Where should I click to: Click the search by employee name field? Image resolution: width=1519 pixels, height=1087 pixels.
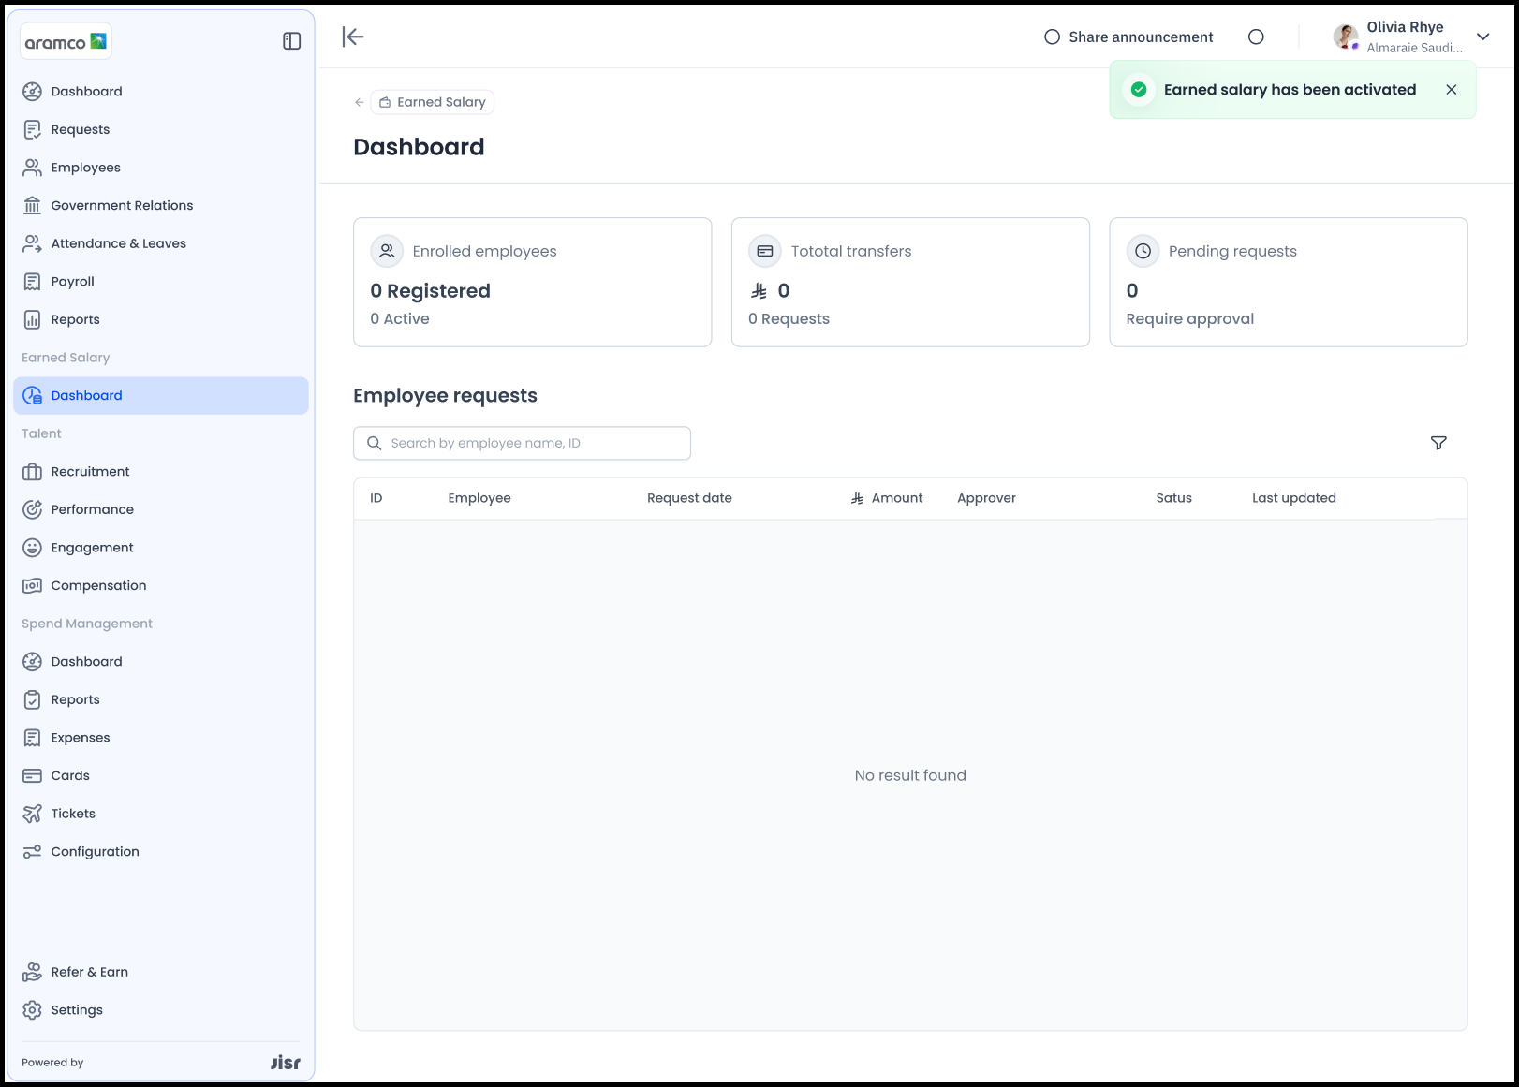point(522,443)
